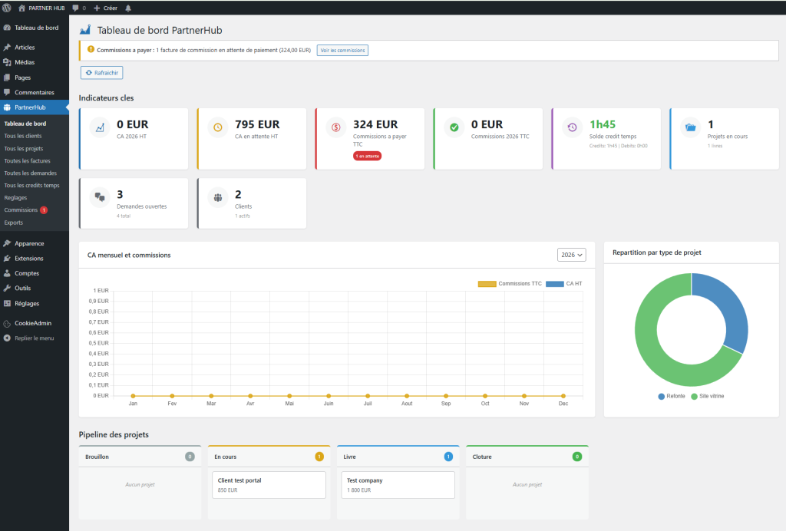Viewport: 786px width, 531px height.
Task: Click Voir les commissions button
Action: coord(342,50)
